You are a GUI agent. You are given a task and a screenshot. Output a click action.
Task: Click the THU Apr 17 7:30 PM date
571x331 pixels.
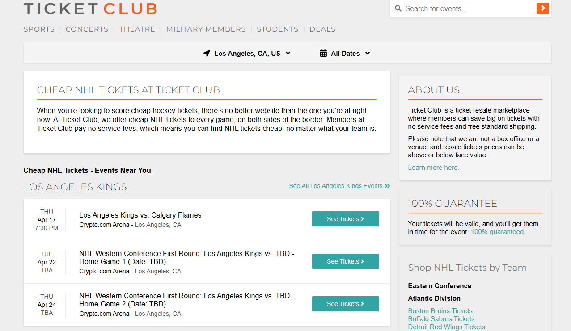pyautogui.click(x=47, y=220)
